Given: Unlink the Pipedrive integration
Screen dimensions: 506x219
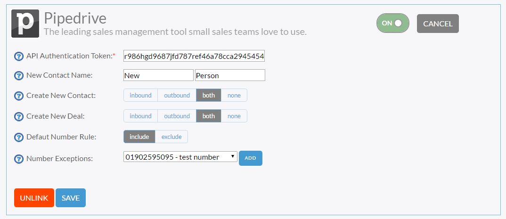Looking at the screenshot, I should click(34, 198).
